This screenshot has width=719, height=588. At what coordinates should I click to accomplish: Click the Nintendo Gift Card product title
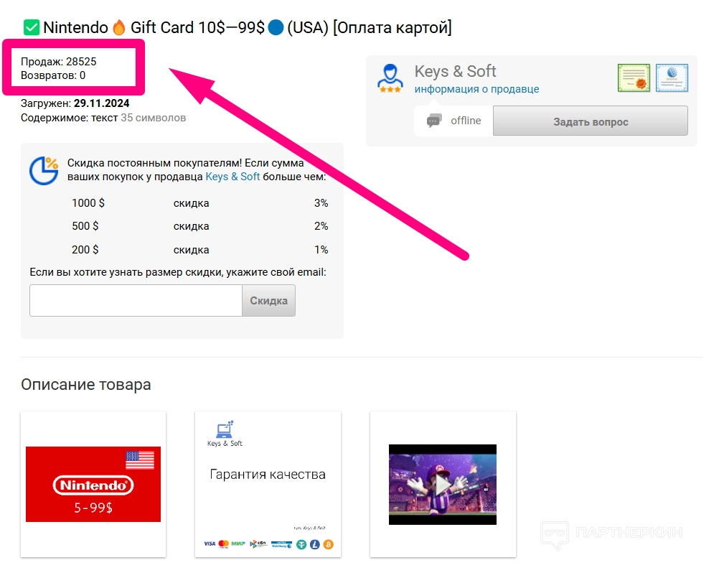click(238, 27)
